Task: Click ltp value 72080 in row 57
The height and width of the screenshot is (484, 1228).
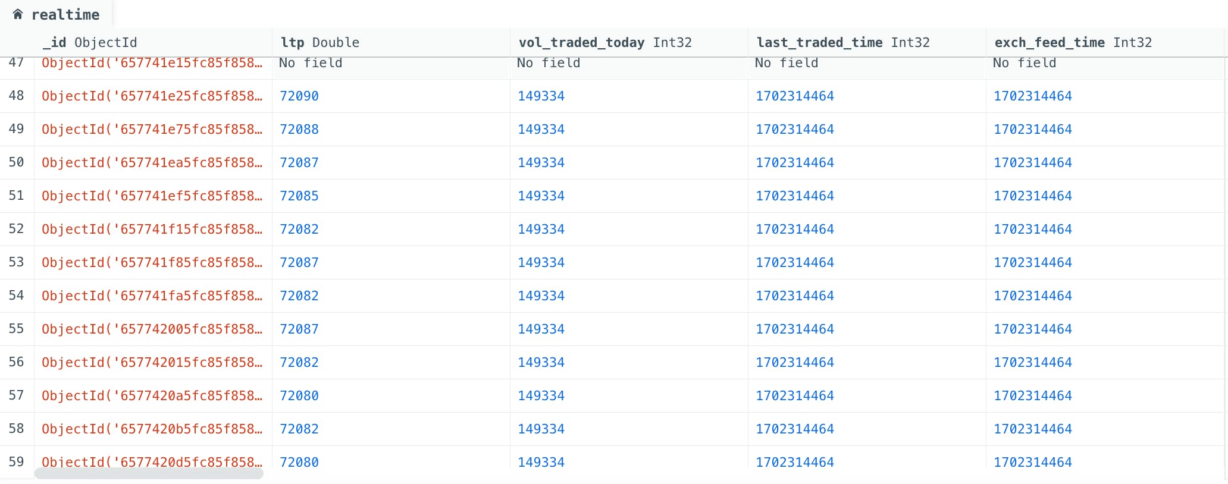Action: pos(299,395)
